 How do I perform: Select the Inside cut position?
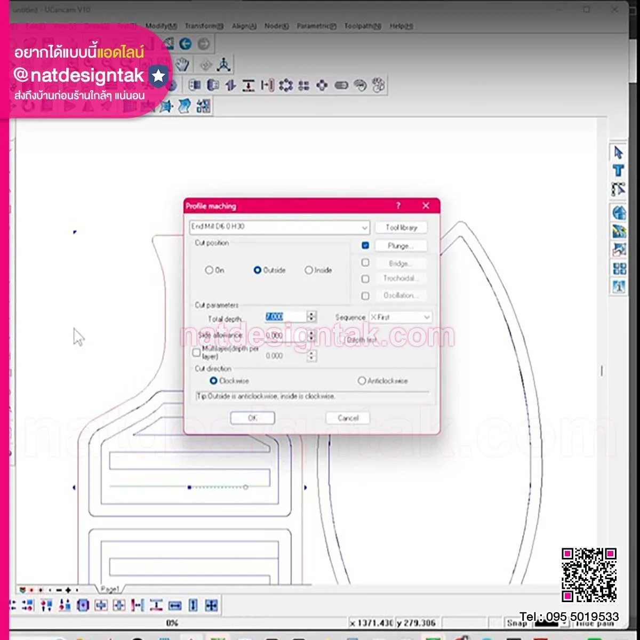pos(309,270)
